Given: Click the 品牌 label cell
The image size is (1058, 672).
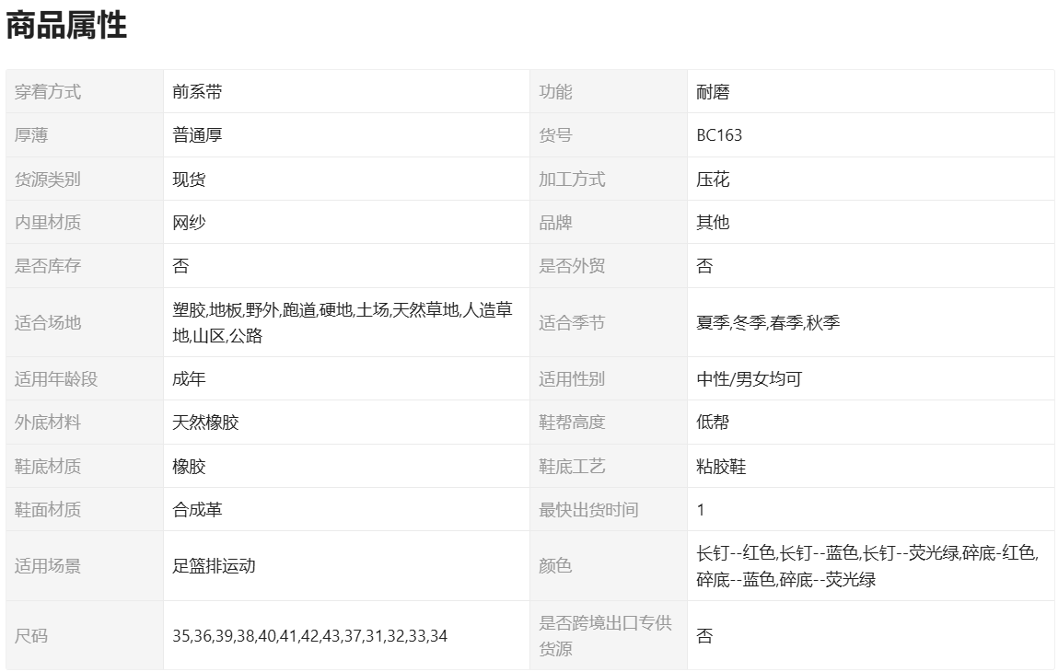Looking at the screenshot, I should pos(555,223).
